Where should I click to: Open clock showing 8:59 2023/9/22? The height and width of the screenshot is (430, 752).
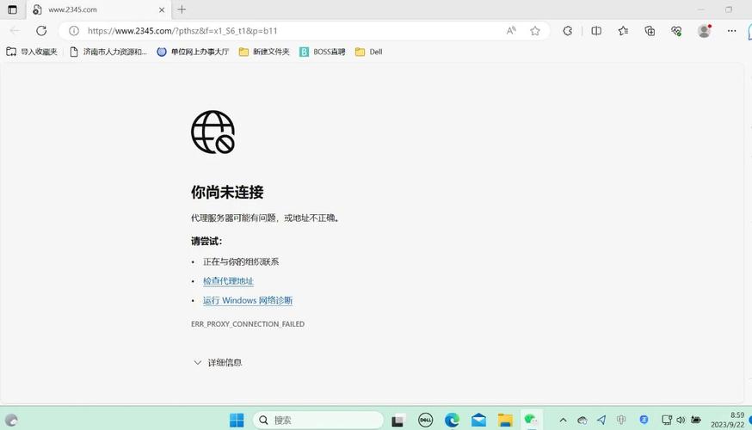tap(728, 420)
